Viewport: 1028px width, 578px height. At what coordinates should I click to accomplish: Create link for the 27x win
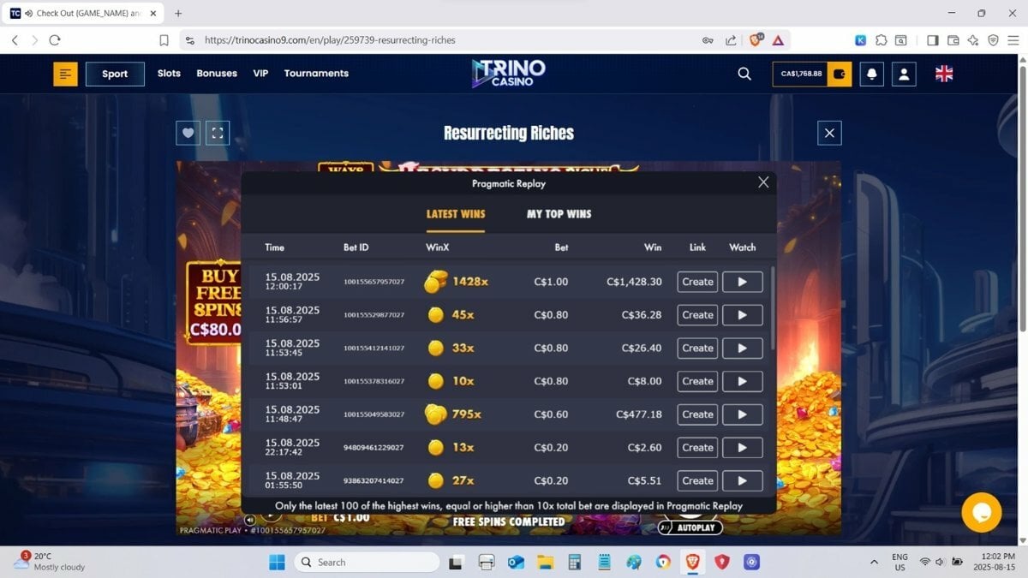[697, 481]
